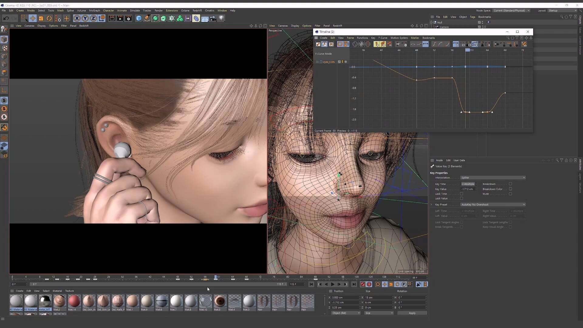
Task: Select the Mat.5 eye material thumbnail
Action: pos(220,301)
